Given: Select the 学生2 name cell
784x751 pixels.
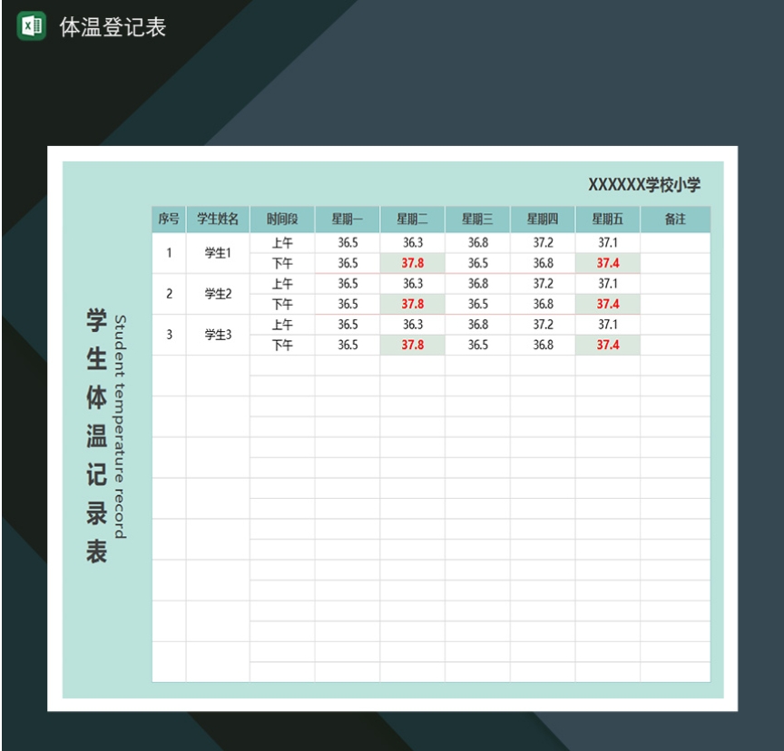Looking at the screenshot, I should (218, 294).
